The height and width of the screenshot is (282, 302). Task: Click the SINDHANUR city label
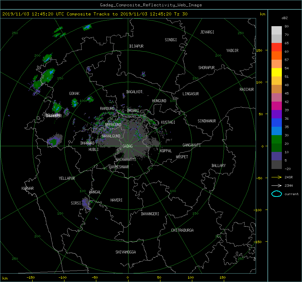point(207,121)
